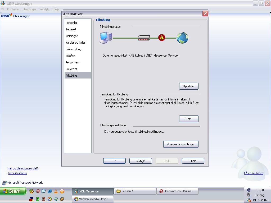The width and height of the screenshot is (271, 203).
Task: Select Personlig in options list
Action: click(x=78, y=23)
